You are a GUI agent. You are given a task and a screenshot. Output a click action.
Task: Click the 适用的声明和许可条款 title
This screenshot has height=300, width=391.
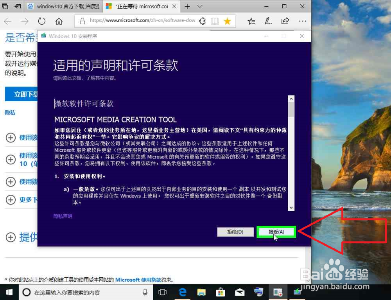(116, 65)
